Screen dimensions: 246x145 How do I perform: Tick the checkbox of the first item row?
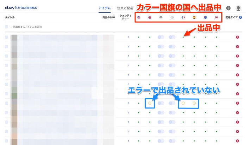[x=6, y=37]
